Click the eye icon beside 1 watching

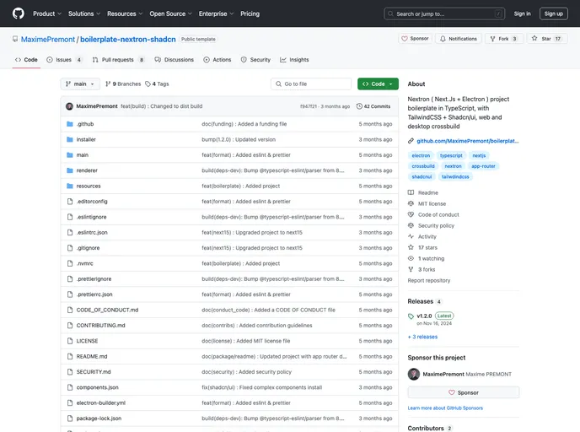[x=411, y=258]
